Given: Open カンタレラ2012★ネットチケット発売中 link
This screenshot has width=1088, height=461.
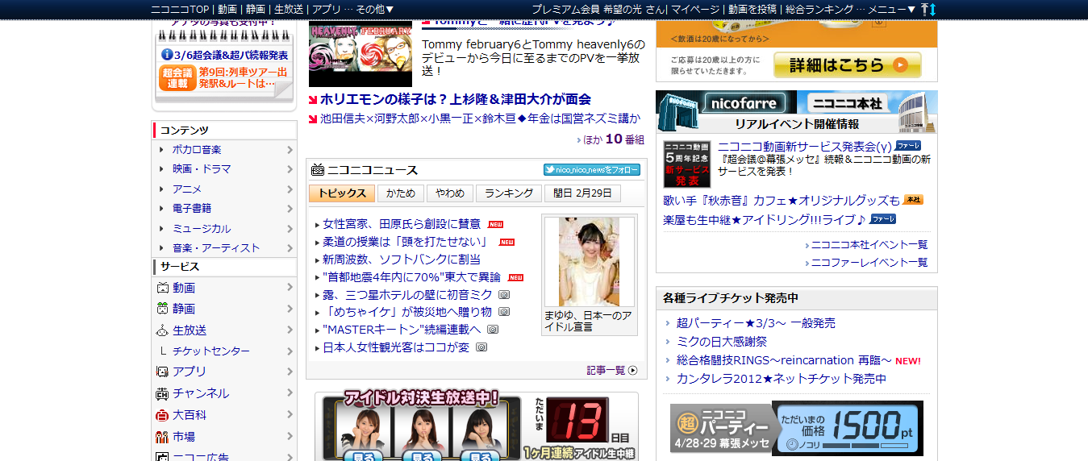Looking at the screenshot, I should tap(782, 379).
